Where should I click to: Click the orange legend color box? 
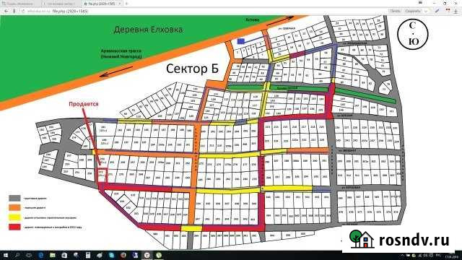point(14,207)
